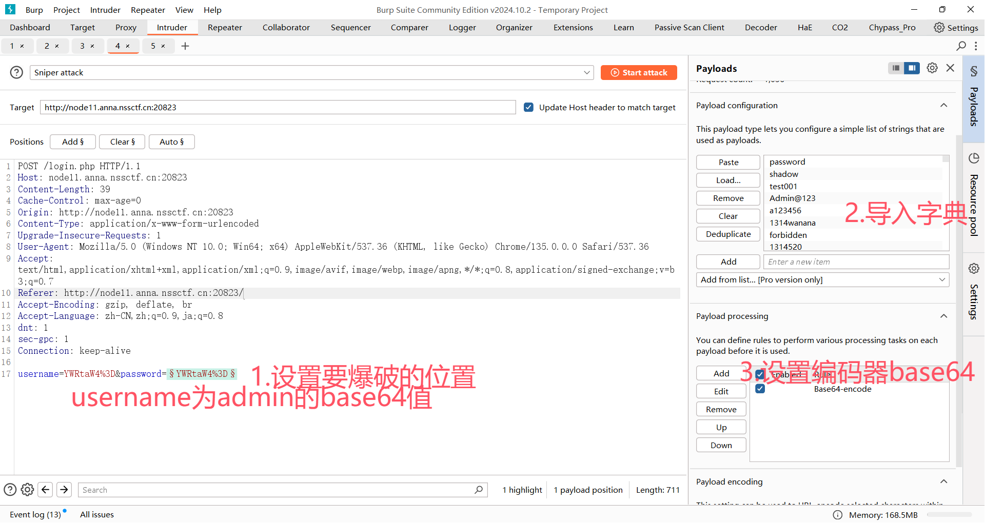Click the Memory usage progress bar
Image resolution: width=985 pixels, height=523 pixels.
coord(949,514)
